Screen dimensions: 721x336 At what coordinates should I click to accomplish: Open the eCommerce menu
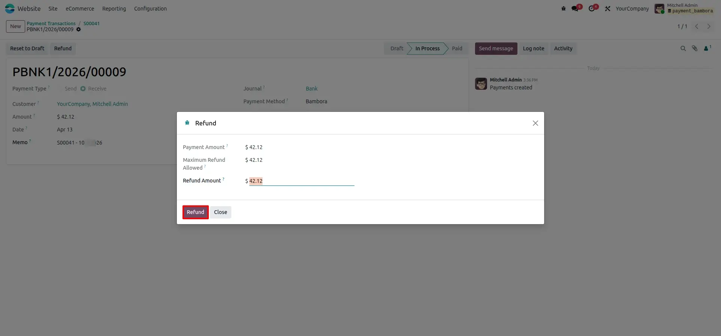tap(80, 8)
